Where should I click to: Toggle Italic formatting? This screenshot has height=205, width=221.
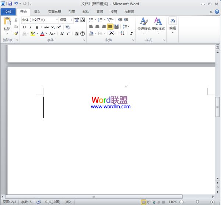31,27
